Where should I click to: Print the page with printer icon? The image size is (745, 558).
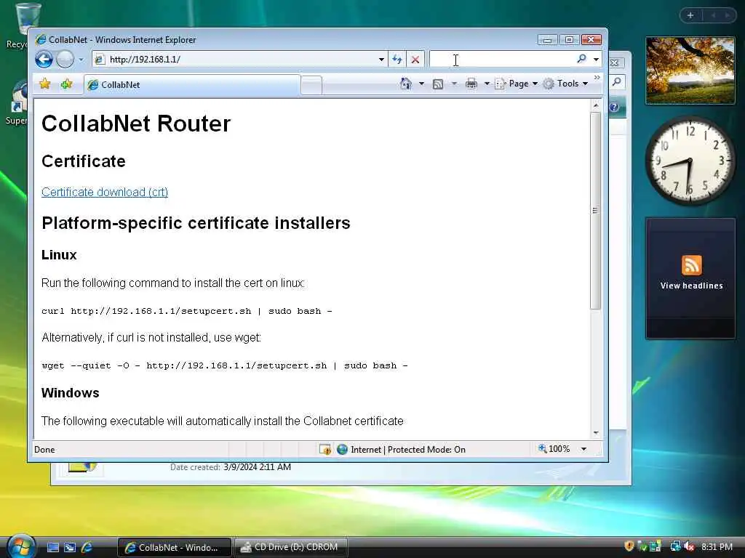click(x=471, y=84)
